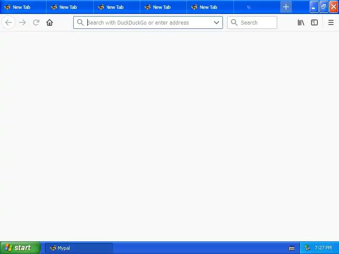
Task: Open the home page via house icon
Action: click(x=50, y=22)
